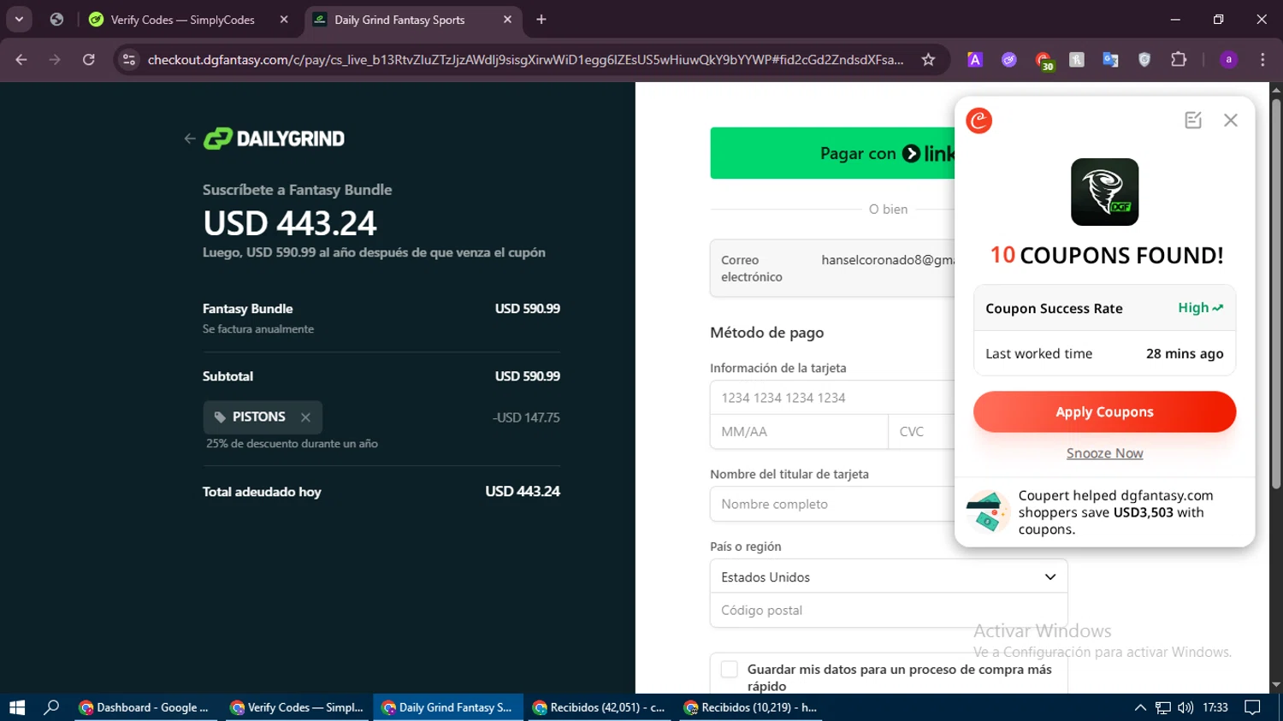Open the Extensions puzzle menu
Image resolution: width=1283 pixels, height=721 pixels.
point(1179,60)
